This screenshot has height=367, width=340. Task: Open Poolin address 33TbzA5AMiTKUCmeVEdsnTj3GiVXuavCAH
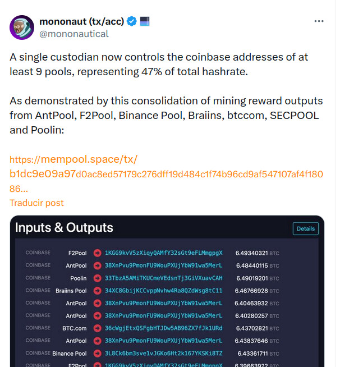pyautogui.click(x=163, y=278)
